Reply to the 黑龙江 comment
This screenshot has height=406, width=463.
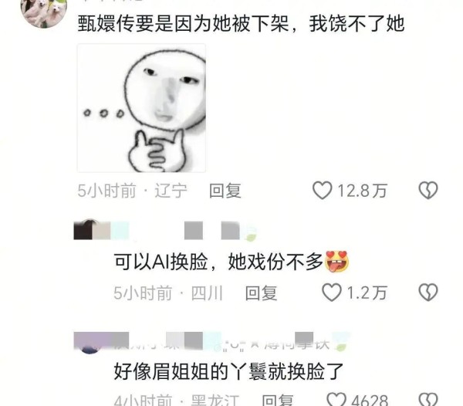point(277,401)
